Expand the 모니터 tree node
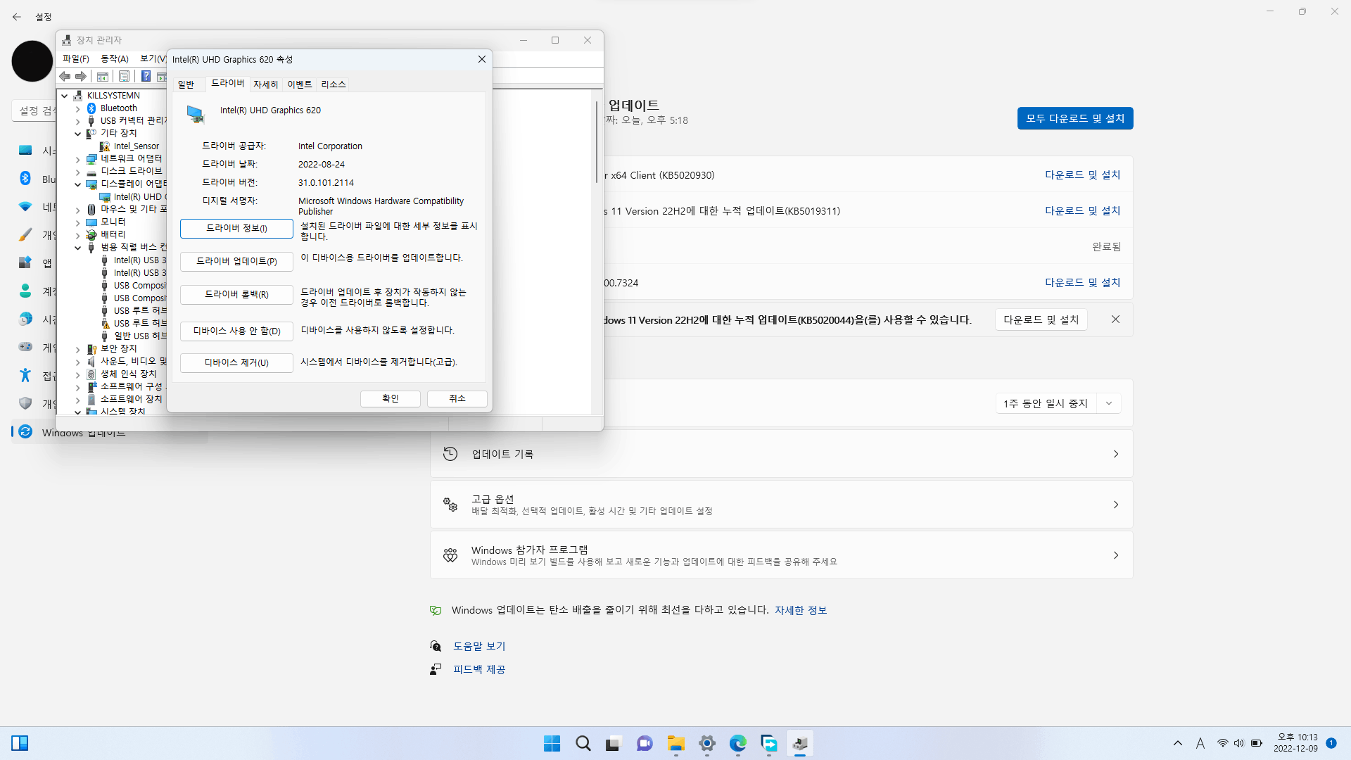 [x=78, y=222]
